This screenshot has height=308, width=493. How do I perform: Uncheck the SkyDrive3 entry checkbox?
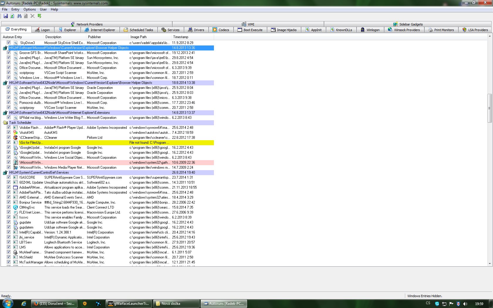click(x=9, y=43)
